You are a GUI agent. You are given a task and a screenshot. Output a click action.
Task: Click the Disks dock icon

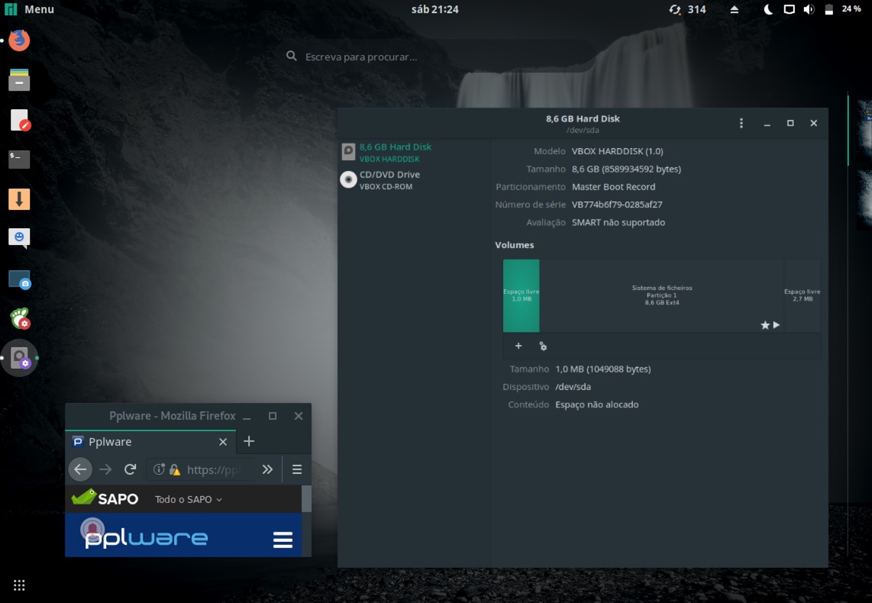coord(19,358)
